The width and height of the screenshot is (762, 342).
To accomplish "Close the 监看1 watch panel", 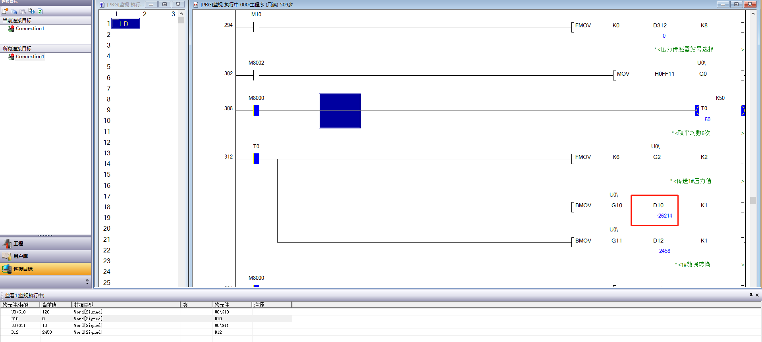I will [757, 295].
